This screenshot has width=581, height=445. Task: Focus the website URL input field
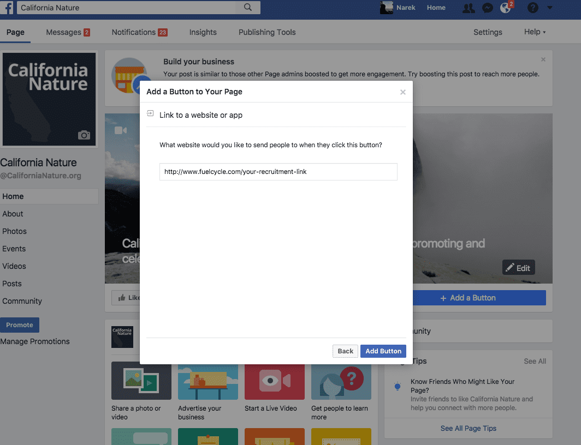click(x=278, y=172)
